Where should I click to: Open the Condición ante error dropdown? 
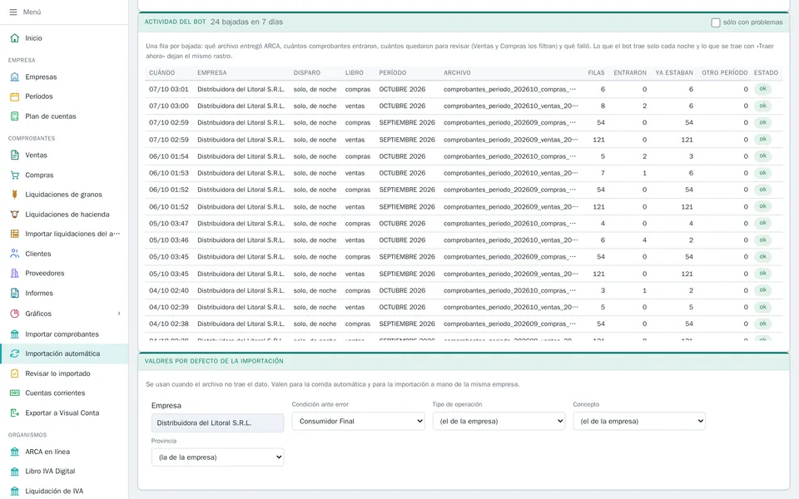coord(358,421)
